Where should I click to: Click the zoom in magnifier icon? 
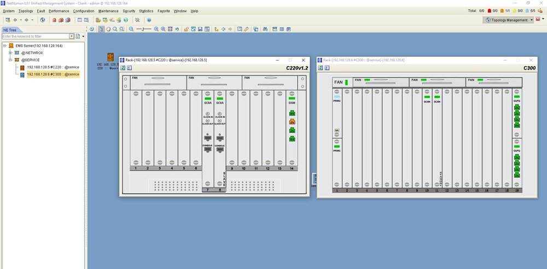pos(156,29)
